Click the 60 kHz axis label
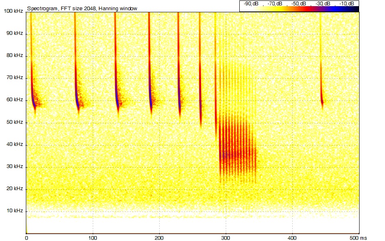The height and width of the screenshot is (241, 385). point(15,100)
